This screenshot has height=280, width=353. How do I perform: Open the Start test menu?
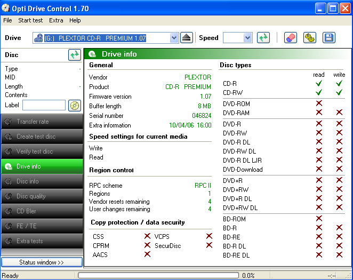point(30,20)
